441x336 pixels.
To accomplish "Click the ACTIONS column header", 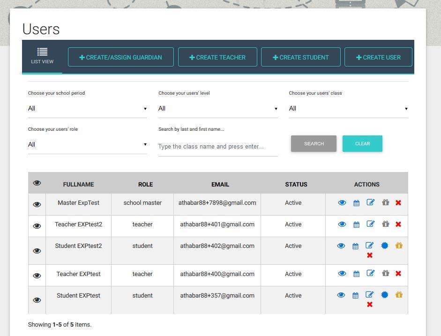I will (367, 185).
